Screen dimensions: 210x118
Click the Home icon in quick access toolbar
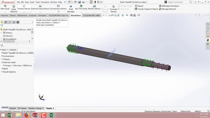(x=69, y=2)
